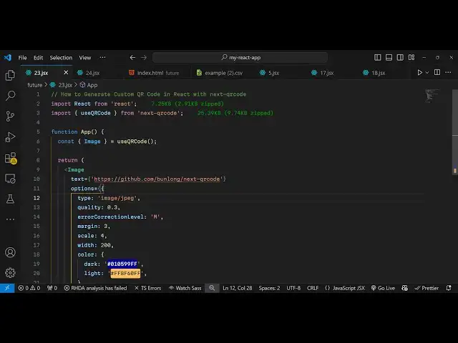The height and width of the screenshot is (343, 458).
Task: Open the github next-qrcode URL link
Action: [x=157, y=179]
